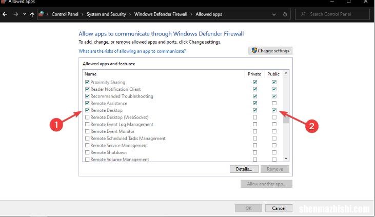
Task: Click scrollbar up arrow in apps list
Action: tap(286, 73)
